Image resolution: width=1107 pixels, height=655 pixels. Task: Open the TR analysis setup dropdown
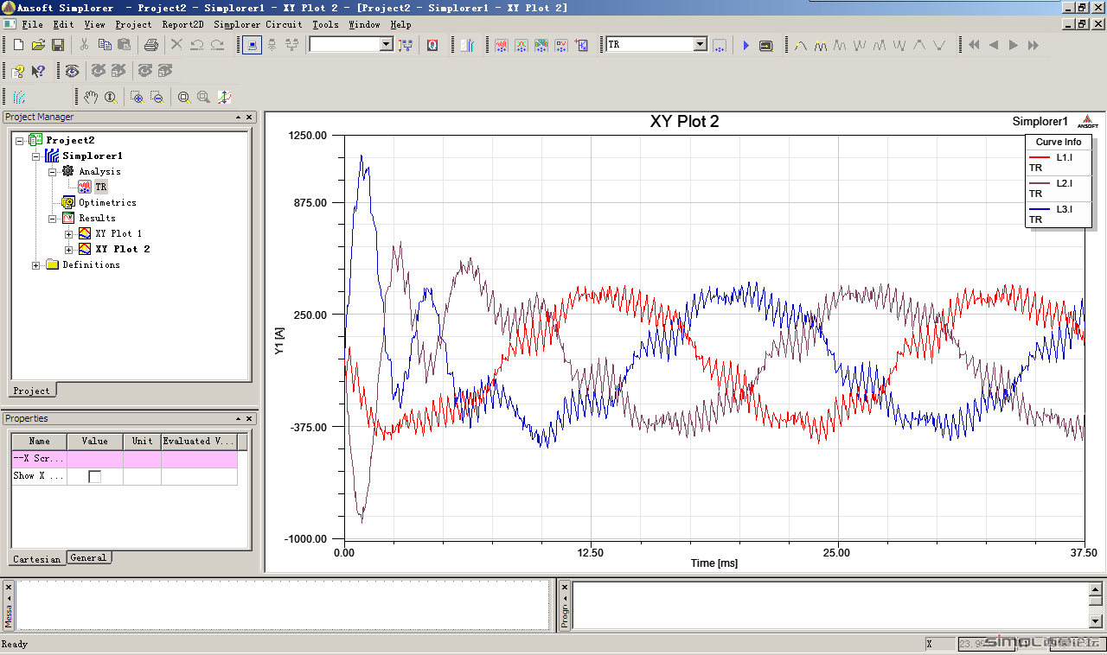coord(701,44)
